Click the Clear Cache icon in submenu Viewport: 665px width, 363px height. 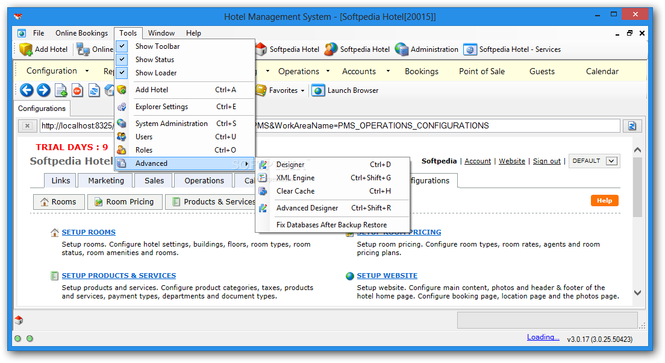[x=263, y=191]
